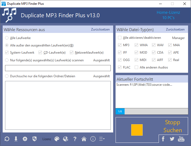The width and height of the screenshot is (191, 146).
Task: Open the file type Manager link
Action: [178, 38]
